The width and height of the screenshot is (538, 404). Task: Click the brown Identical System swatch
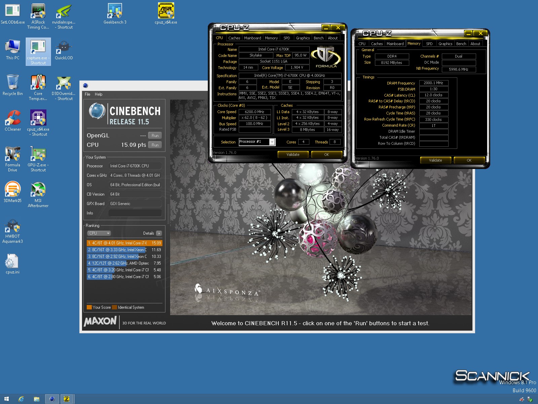114,307
